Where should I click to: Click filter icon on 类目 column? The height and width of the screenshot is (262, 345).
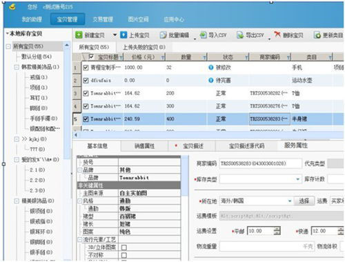point(331,57)
